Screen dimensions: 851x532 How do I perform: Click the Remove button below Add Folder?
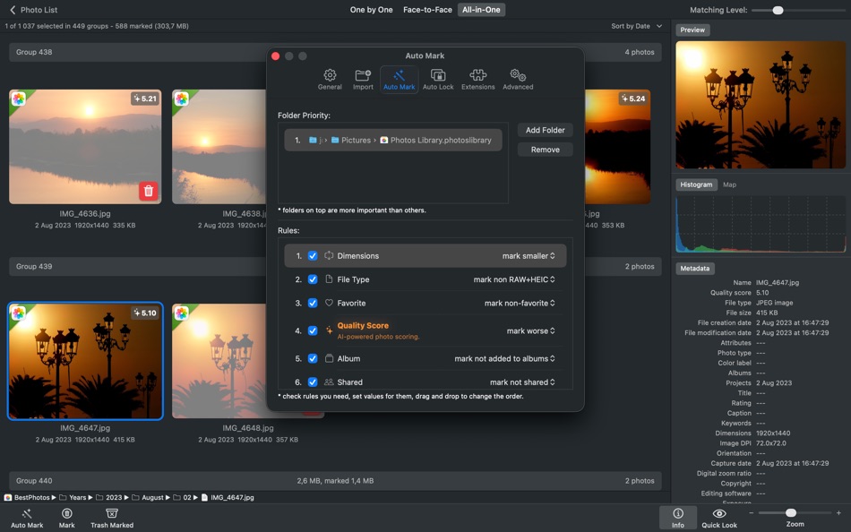(545, 149)
